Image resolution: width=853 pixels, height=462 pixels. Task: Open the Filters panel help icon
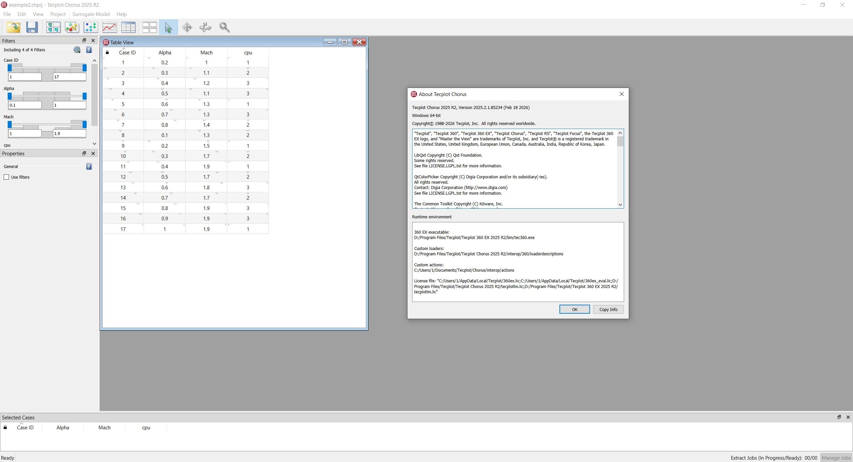89,50
